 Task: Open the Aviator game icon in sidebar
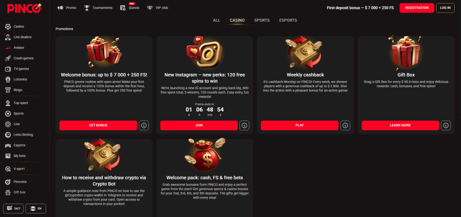click(8, 48)
